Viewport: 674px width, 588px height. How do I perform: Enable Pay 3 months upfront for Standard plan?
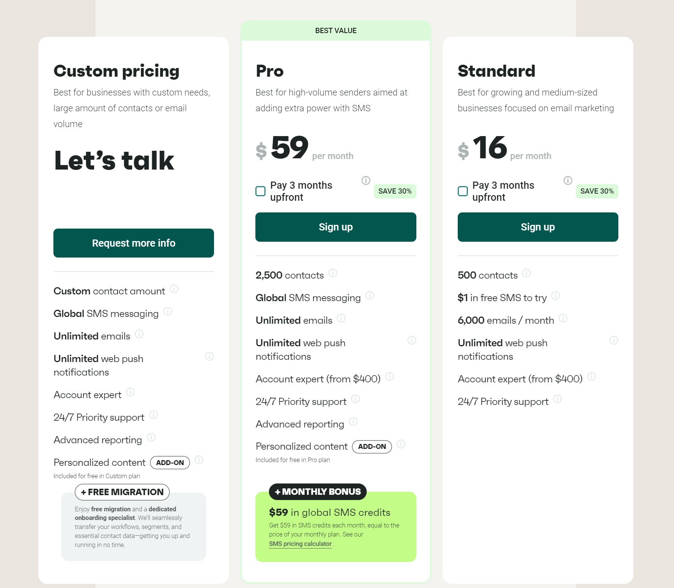[x=462, y=191]
